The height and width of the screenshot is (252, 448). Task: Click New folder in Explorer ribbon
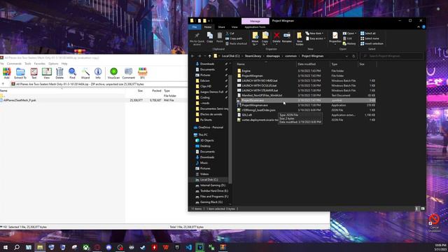tap(300, 38)
